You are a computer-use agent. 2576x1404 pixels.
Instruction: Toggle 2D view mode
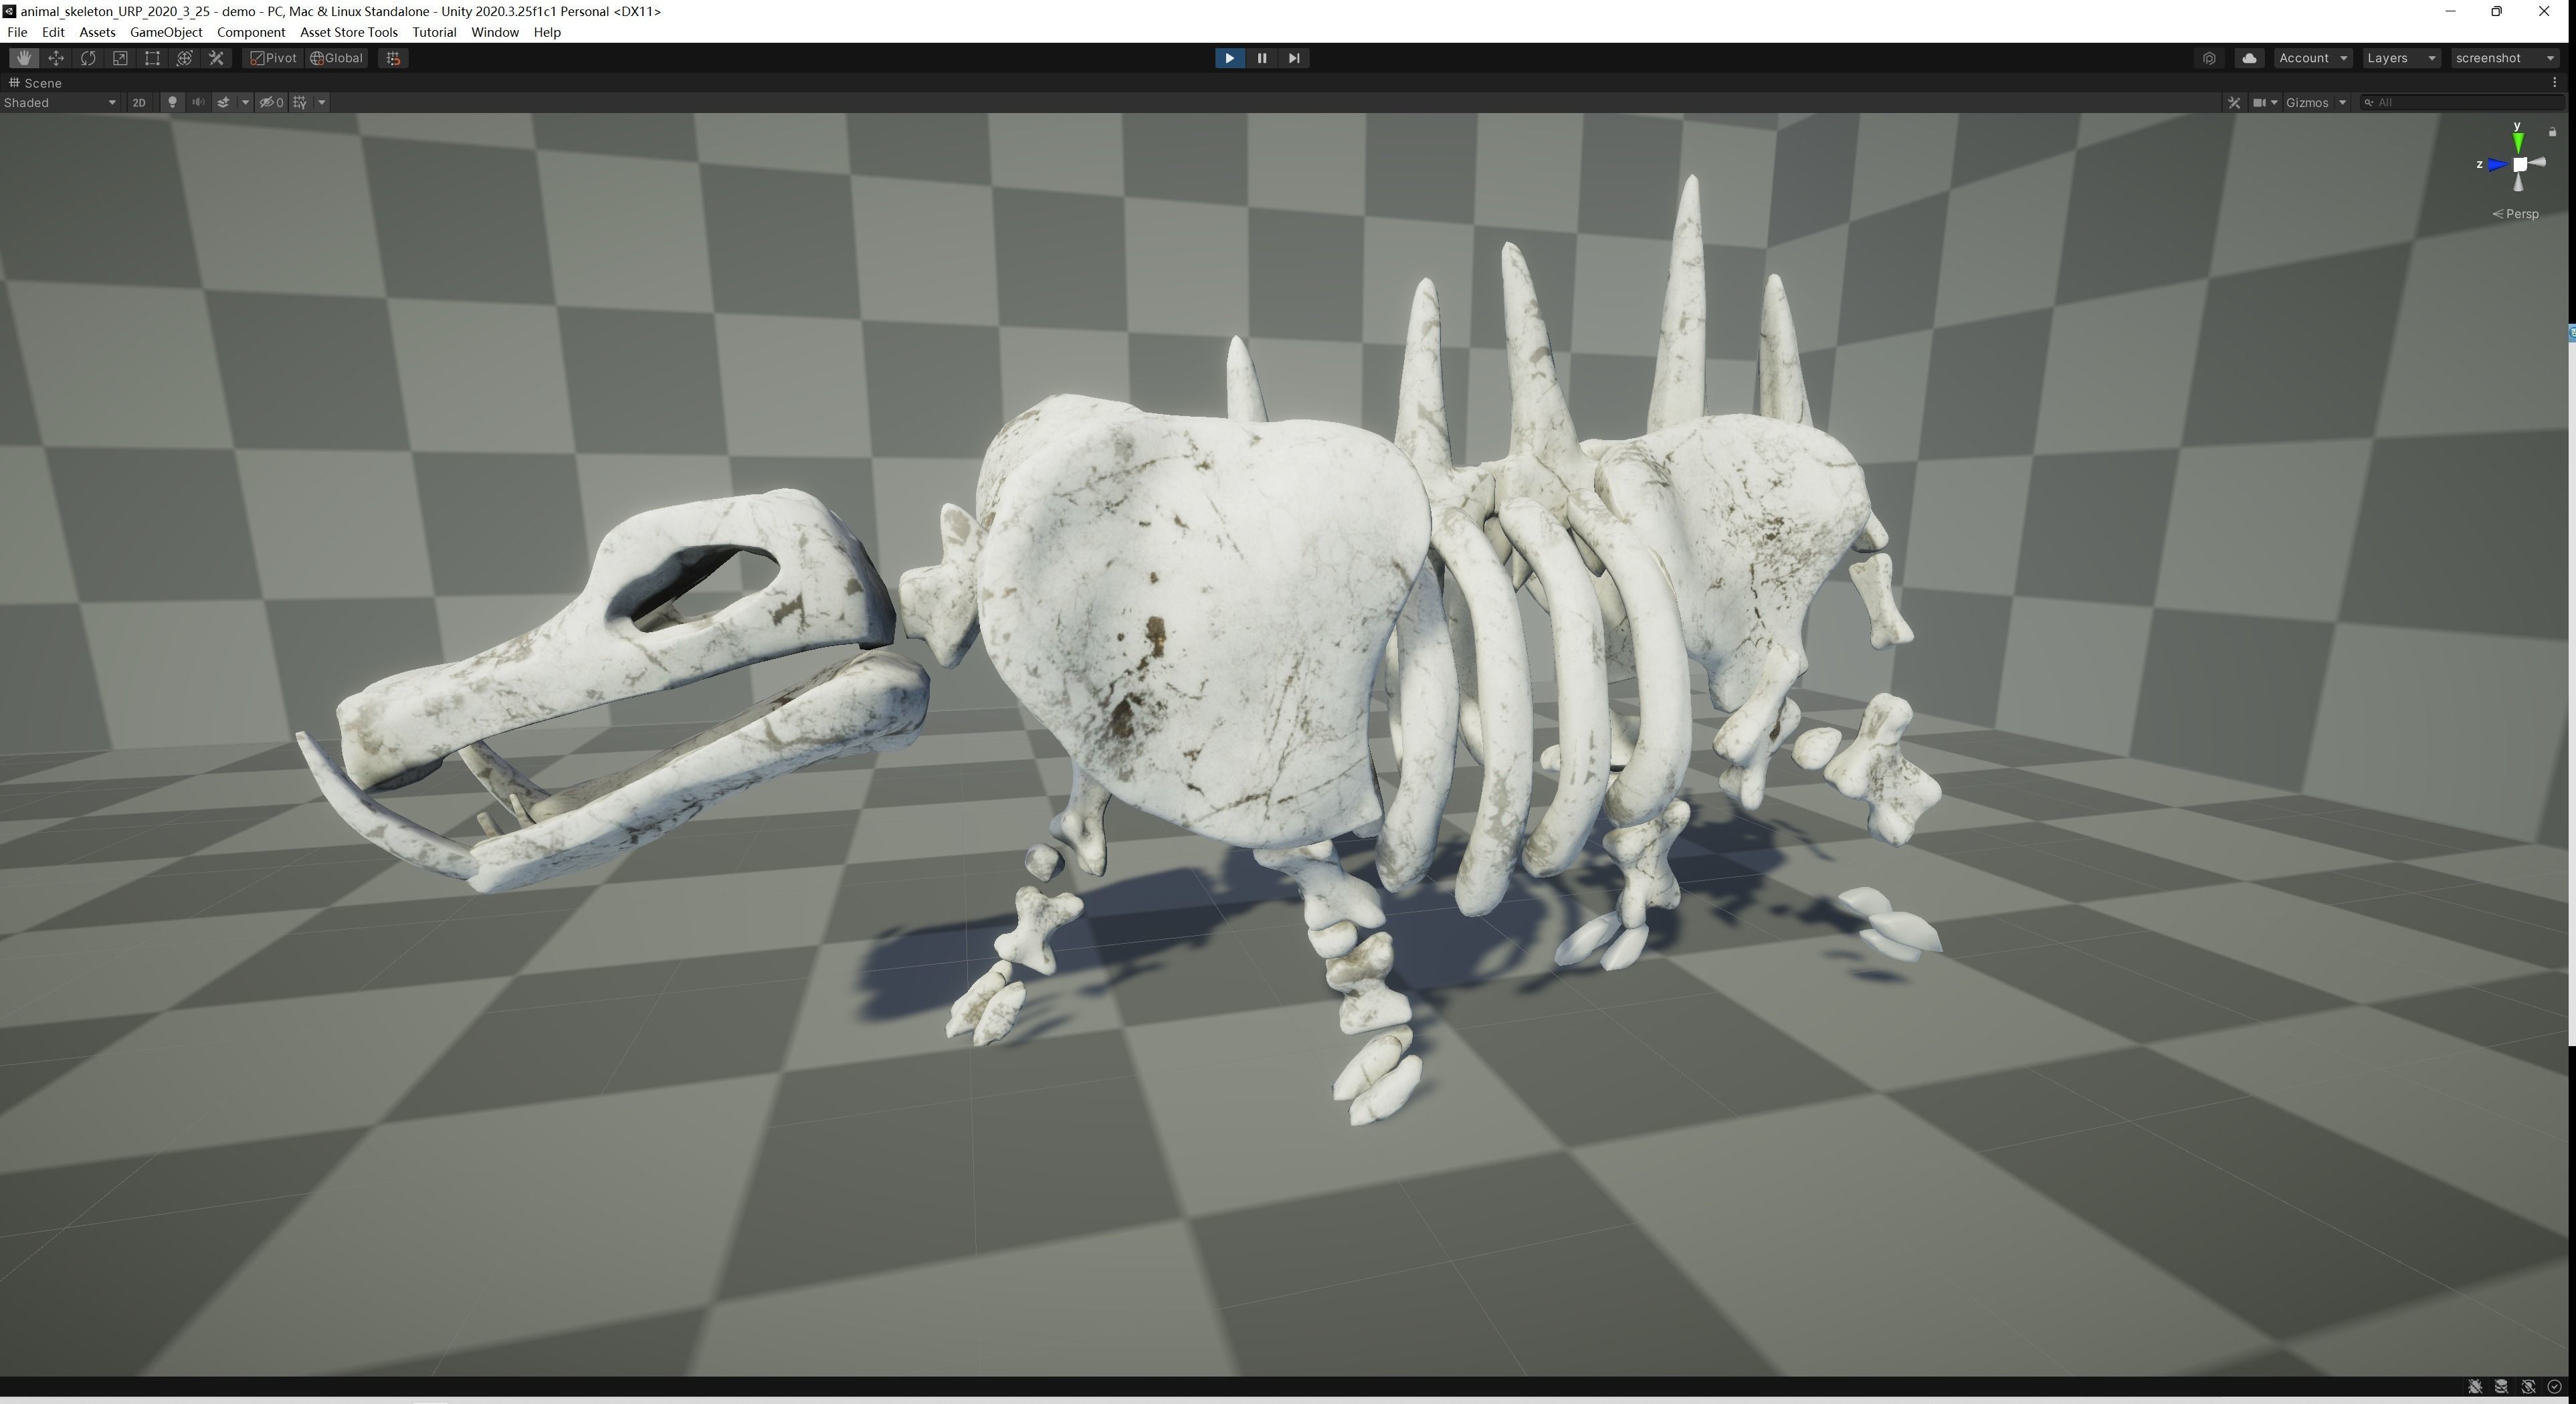[139, 102]
